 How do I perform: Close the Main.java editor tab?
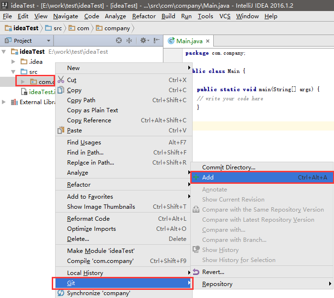207,41
